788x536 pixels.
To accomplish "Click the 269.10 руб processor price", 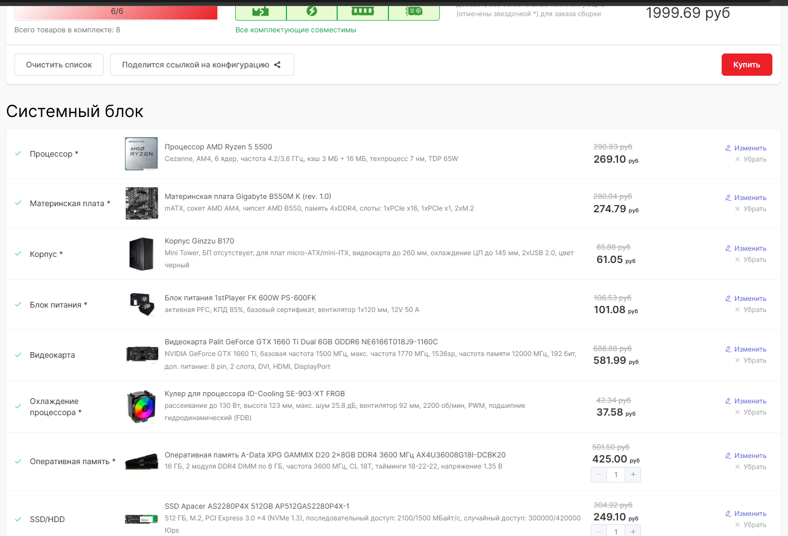I will [x=616, y=159].
